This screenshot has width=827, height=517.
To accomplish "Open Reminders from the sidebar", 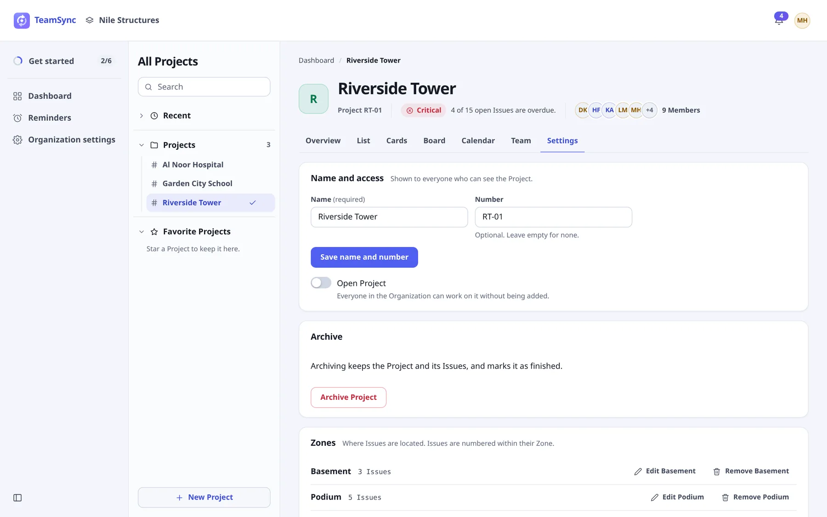I will (x=64, y=118).
